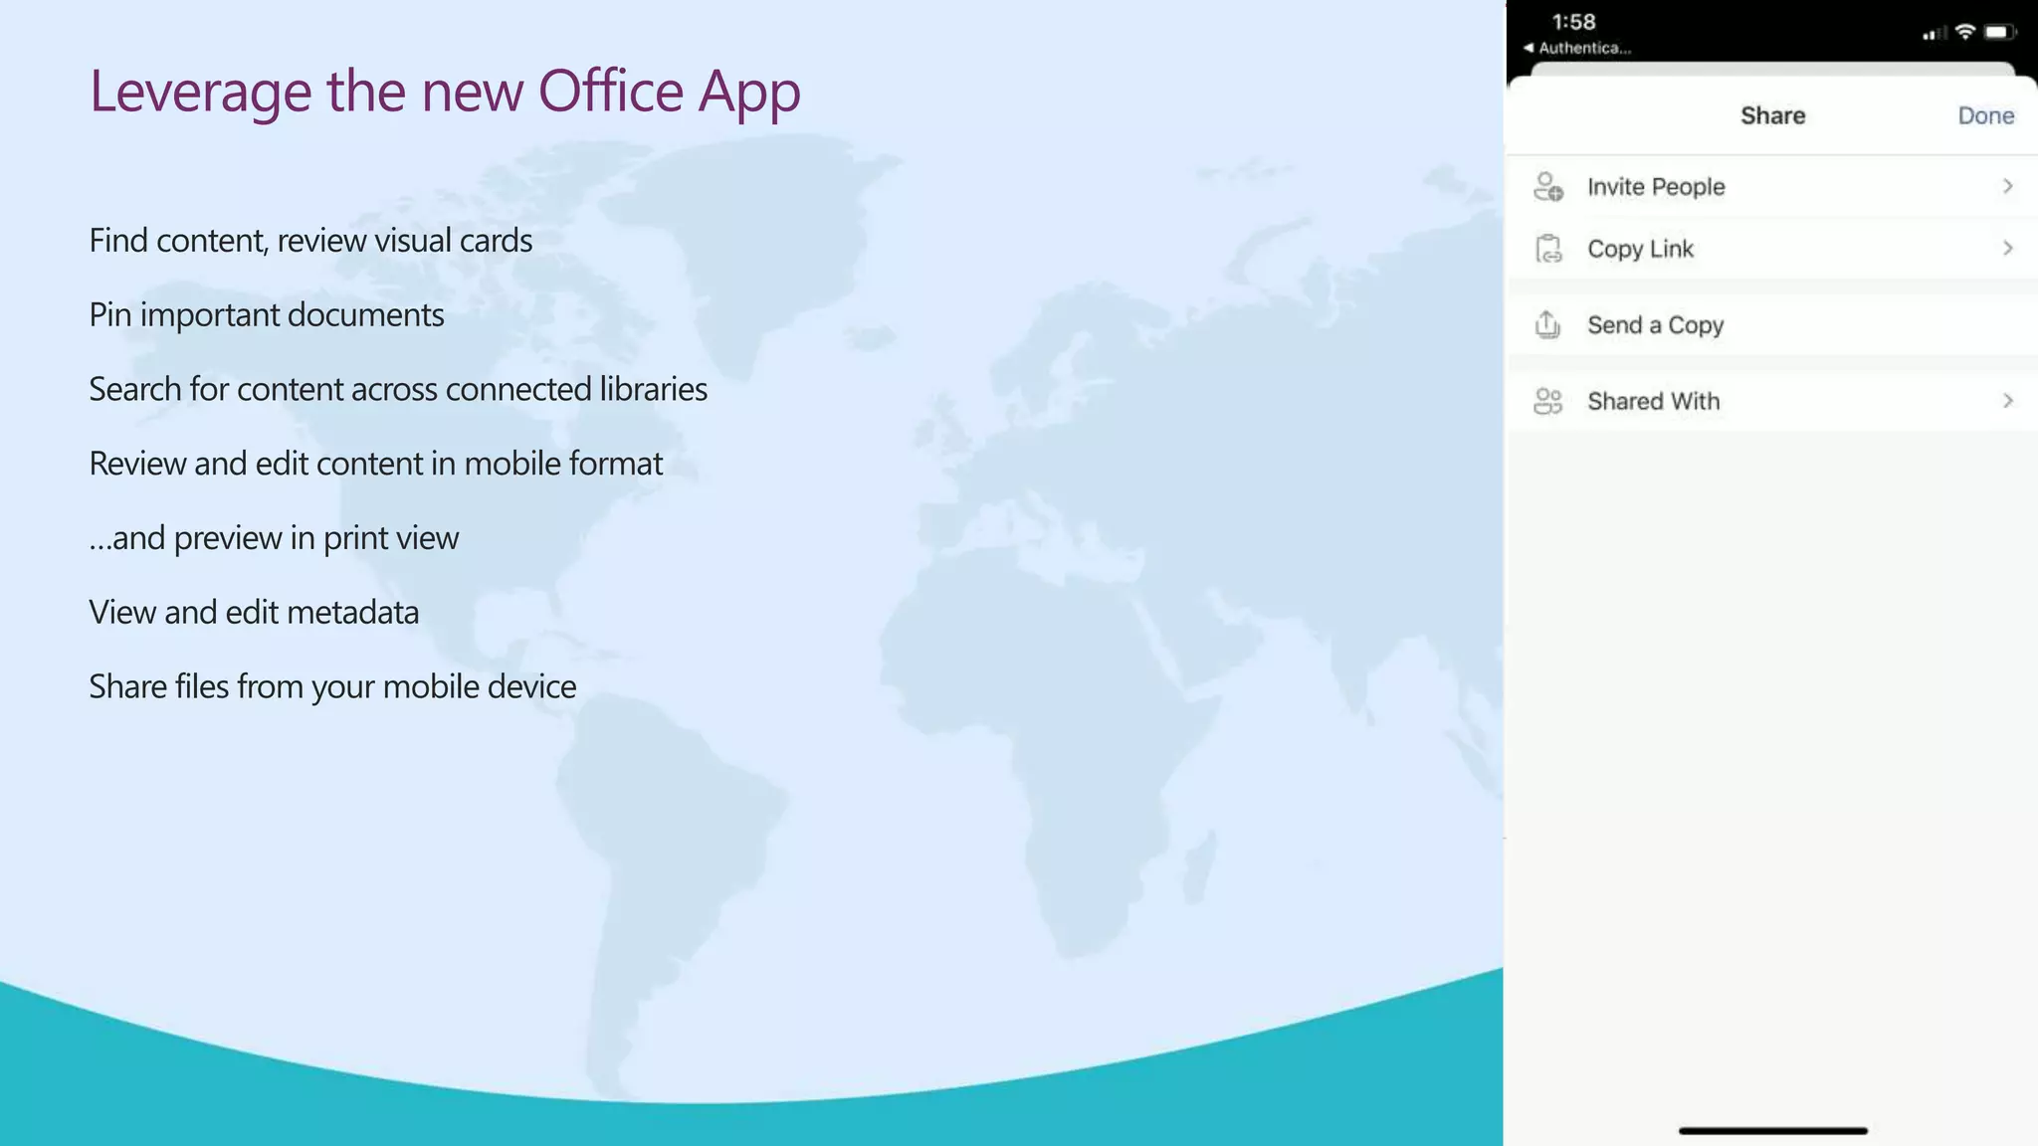Open the Shared With list
The width and height of the screenshot is (2038, 1146).
click(x=1772, y=401)
